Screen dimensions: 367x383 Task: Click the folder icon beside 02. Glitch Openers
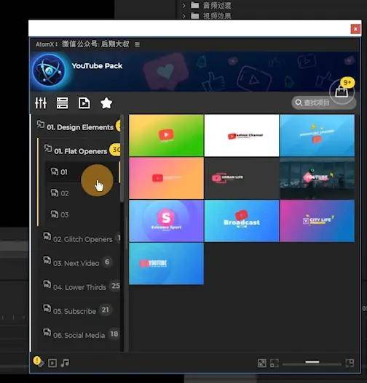(x=47, y=236)
